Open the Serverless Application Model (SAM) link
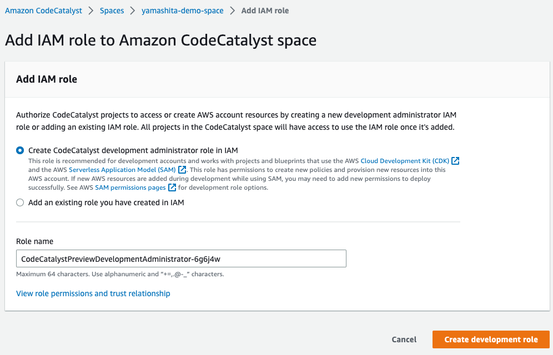This screenshot has width=553, height=355. coord(122,170)
